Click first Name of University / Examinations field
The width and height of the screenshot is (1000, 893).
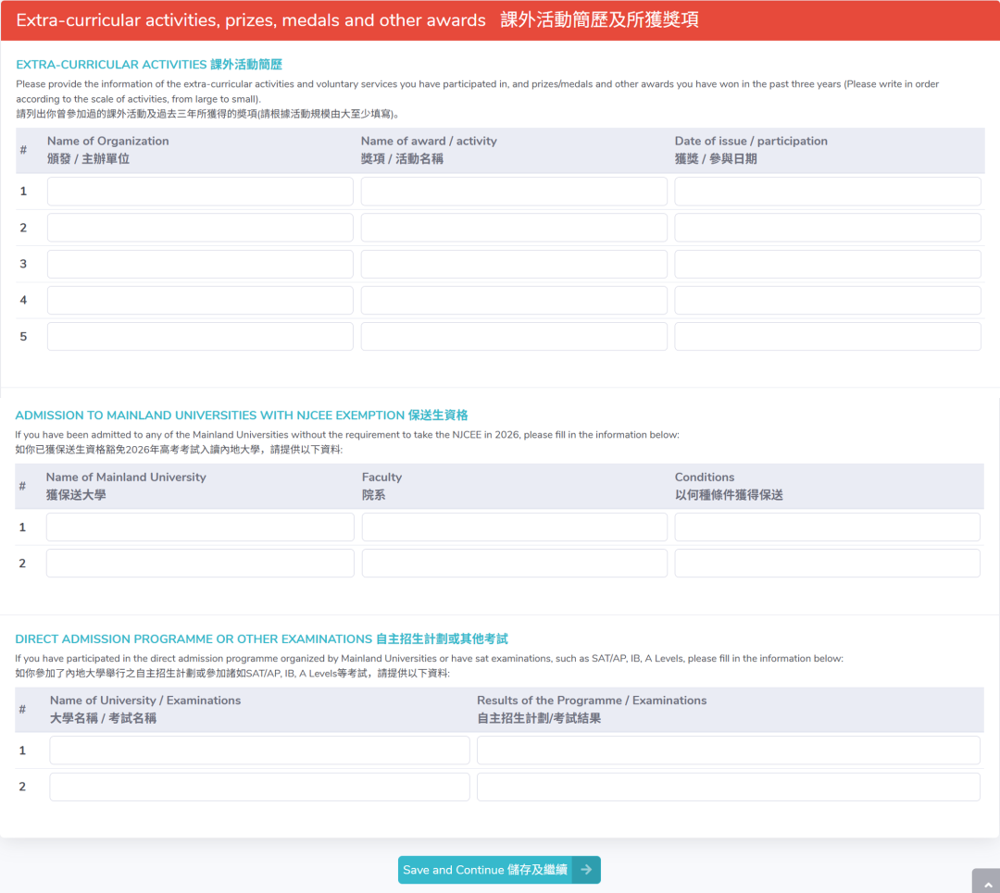click(259, 750)
